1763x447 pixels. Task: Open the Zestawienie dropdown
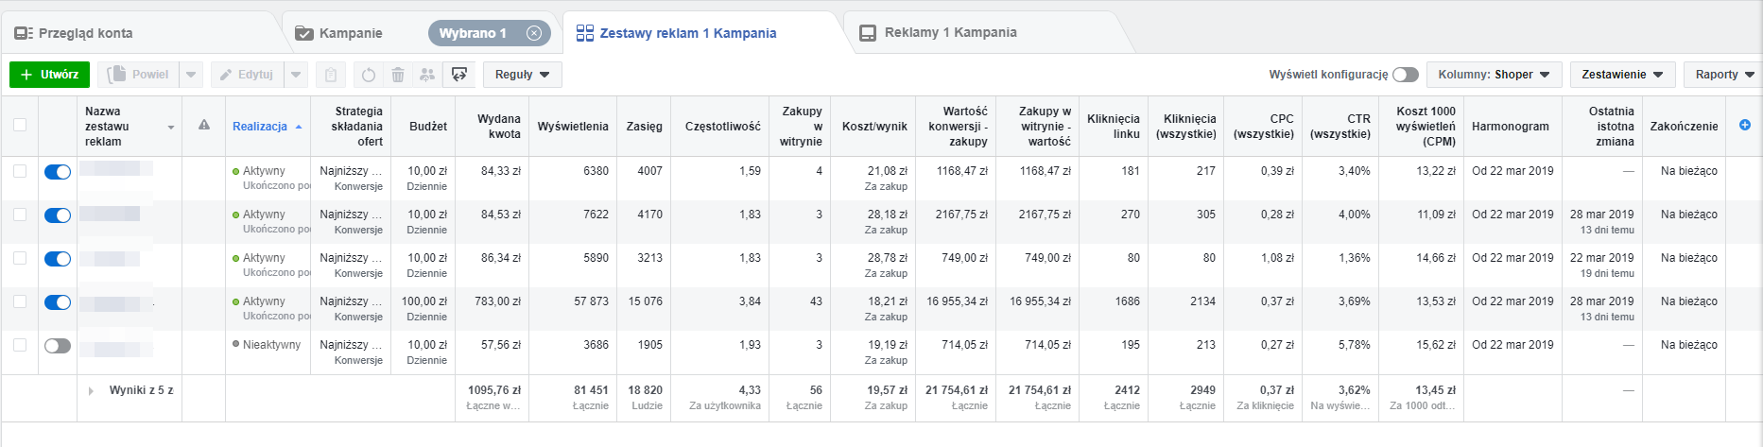coord(1623,75)
